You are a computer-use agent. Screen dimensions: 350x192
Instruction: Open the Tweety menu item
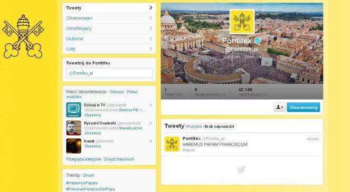(x=109, y=8)
